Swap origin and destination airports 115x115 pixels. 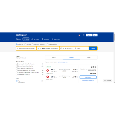pos(38,48)
